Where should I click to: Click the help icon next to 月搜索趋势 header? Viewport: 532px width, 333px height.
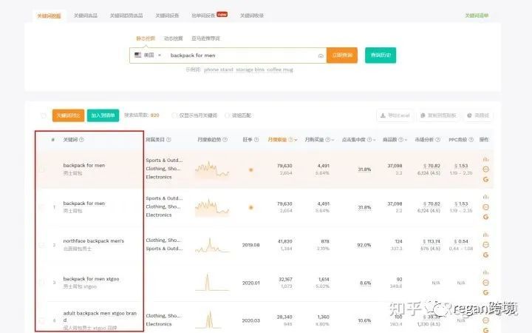pos(225,140)
